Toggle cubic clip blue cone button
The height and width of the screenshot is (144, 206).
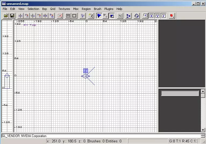coord(99,16)
